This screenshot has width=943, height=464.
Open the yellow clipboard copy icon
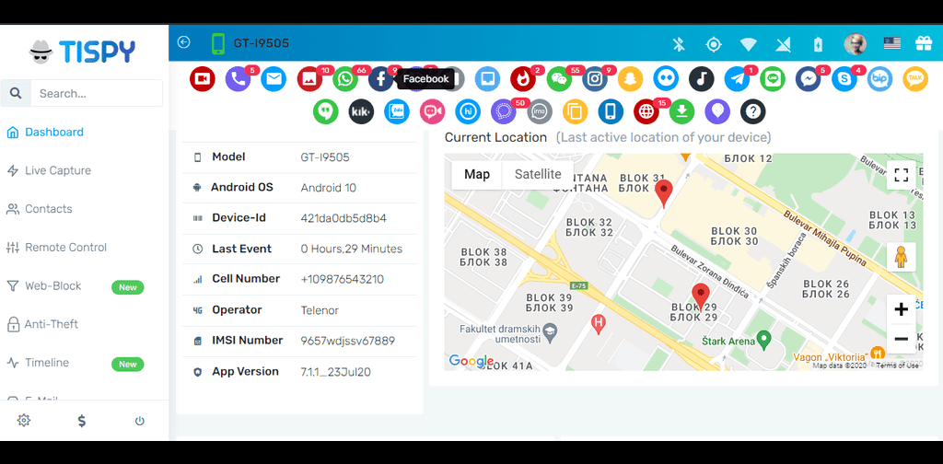click(x=575, y=111)
